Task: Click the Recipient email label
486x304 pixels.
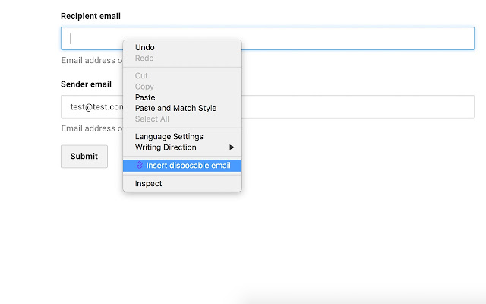Action: (90, 16)
